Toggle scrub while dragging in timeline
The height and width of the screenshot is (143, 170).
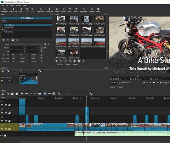coord(49,94)
